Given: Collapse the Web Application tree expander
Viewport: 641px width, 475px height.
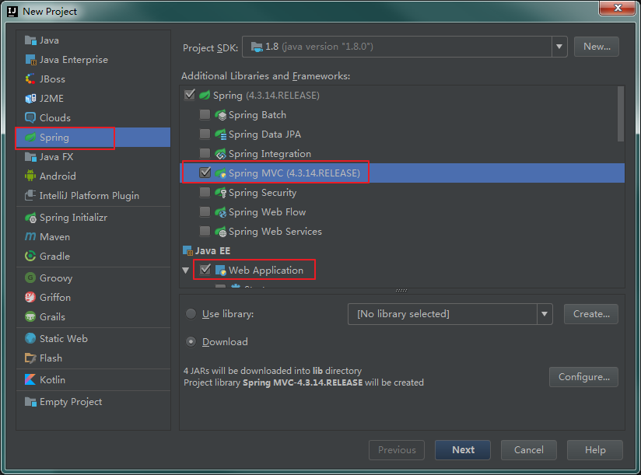Looking at the screenshot, I should tap(185, 270).
